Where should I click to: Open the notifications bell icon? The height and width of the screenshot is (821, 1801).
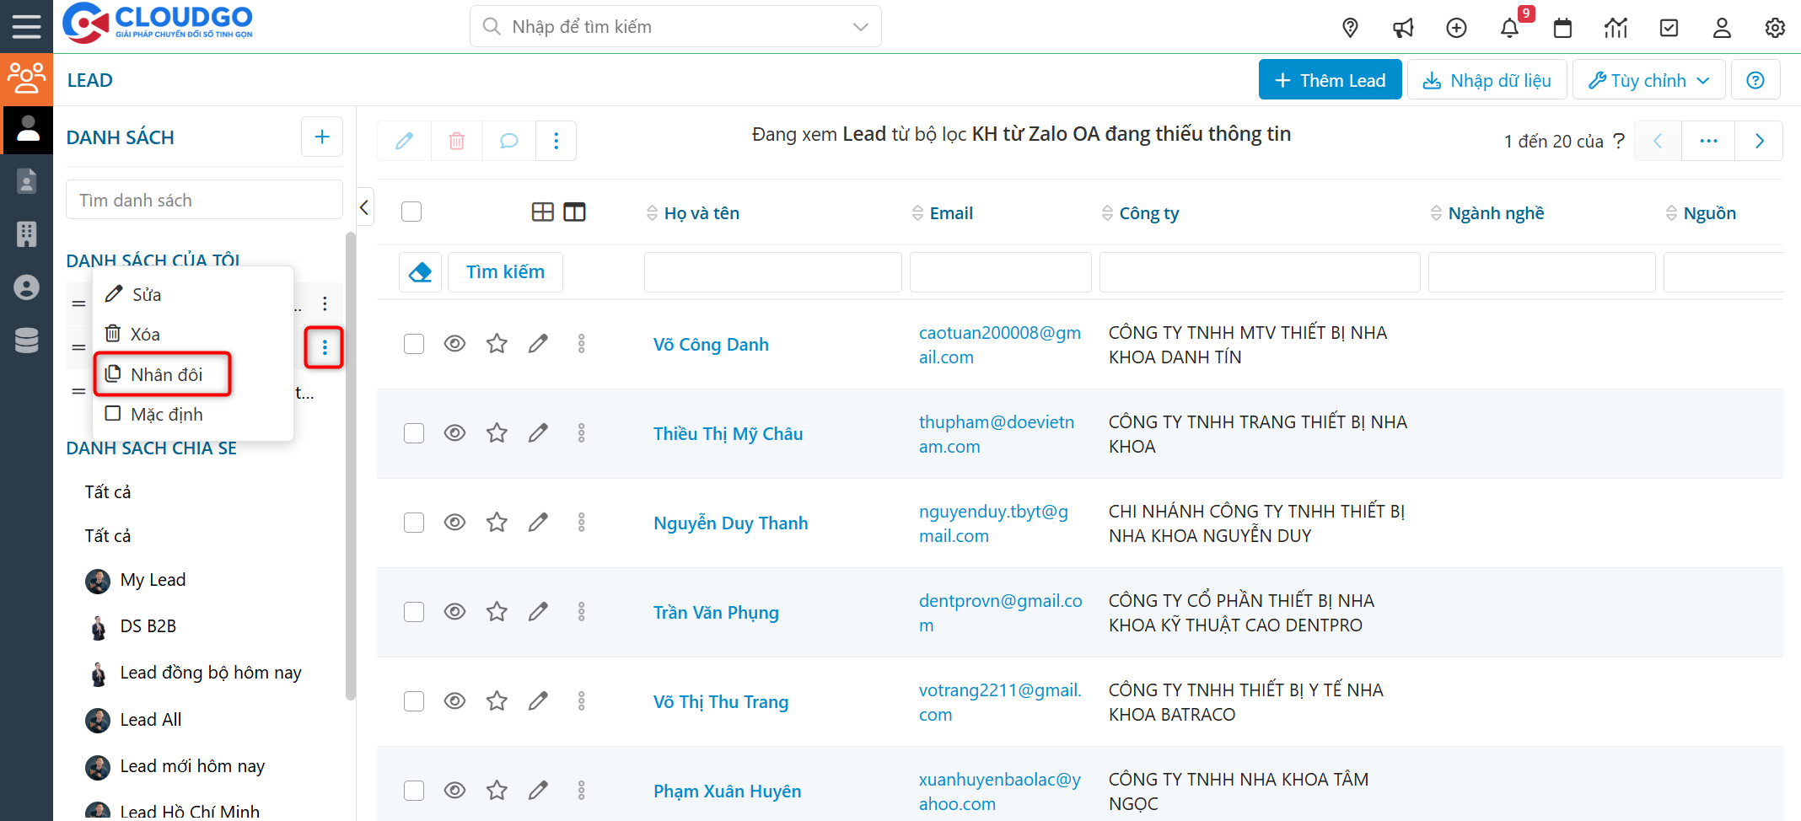(1509, 28)
